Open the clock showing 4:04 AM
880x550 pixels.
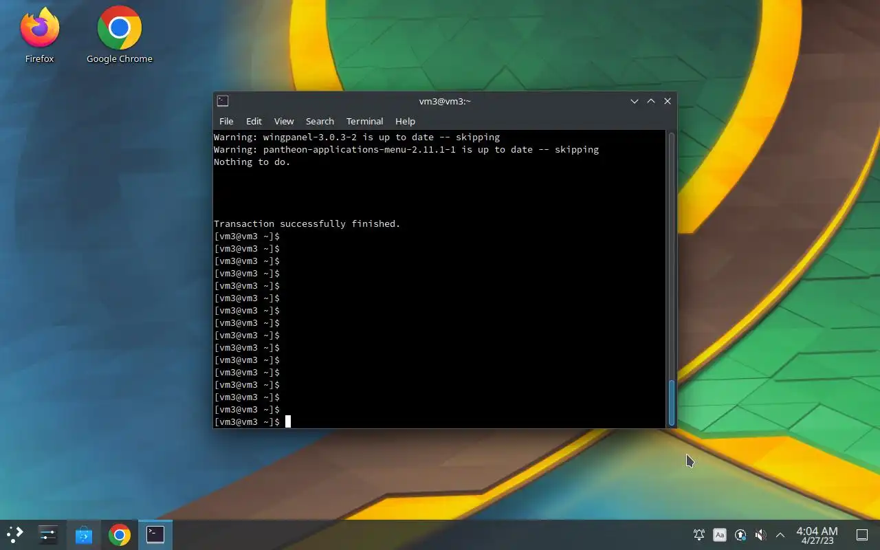(x=817, y=535)
